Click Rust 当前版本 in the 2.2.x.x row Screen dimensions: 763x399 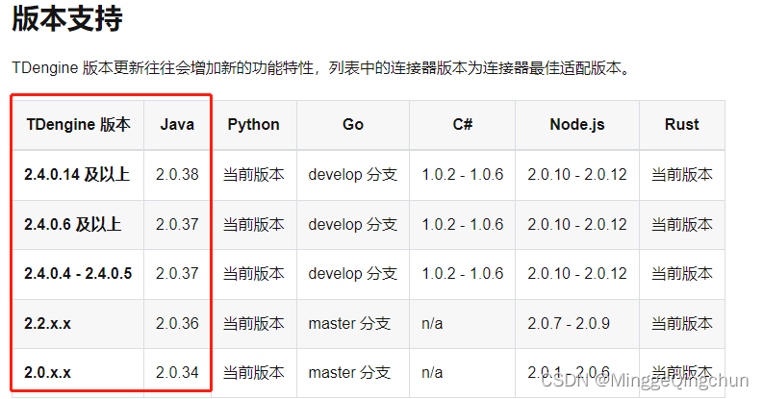682,323
